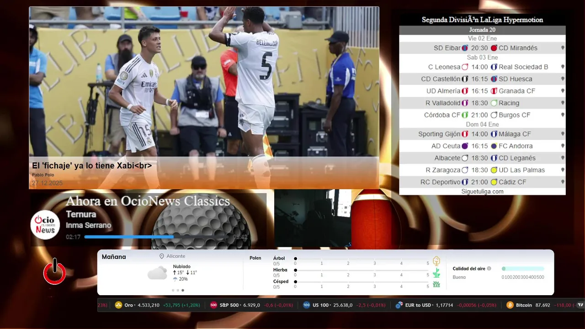
Task: Open venue pin on SD Eibar row
Action: [563, 48]
